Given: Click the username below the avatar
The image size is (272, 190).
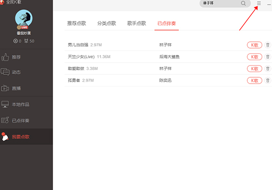Looking at the screenshot, I should 24,33.
